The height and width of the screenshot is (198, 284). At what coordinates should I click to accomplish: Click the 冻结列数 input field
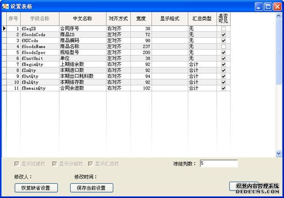[x=218, y=164]
